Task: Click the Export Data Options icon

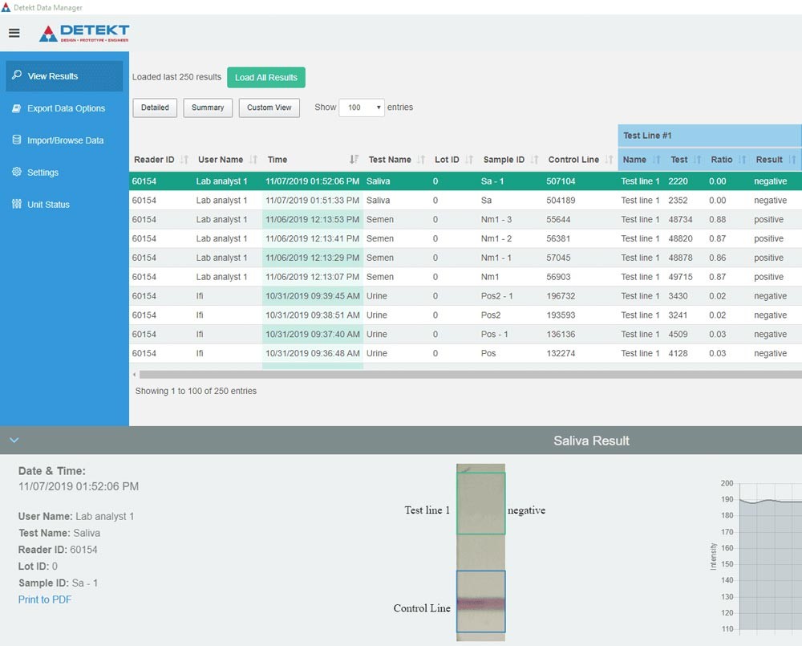Action: [17, 108]
